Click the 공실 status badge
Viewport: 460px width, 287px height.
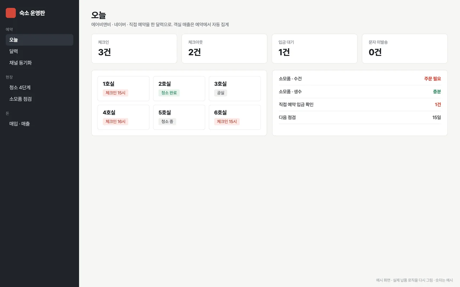(221, 93)
